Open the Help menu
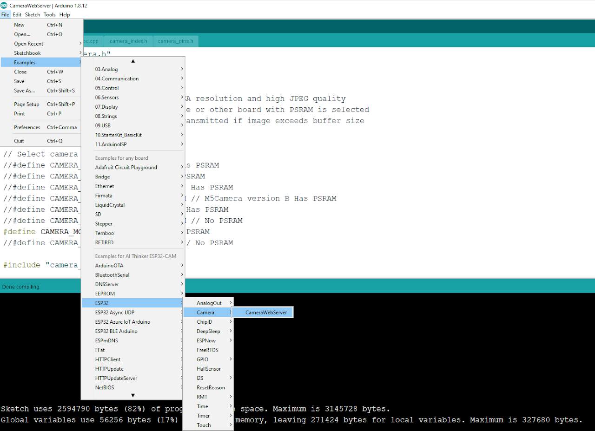This screenshot has width=595, height=431. coord(65,14)
